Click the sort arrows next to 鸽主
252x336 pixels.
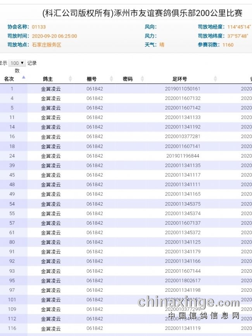click(x=70, y=79)
